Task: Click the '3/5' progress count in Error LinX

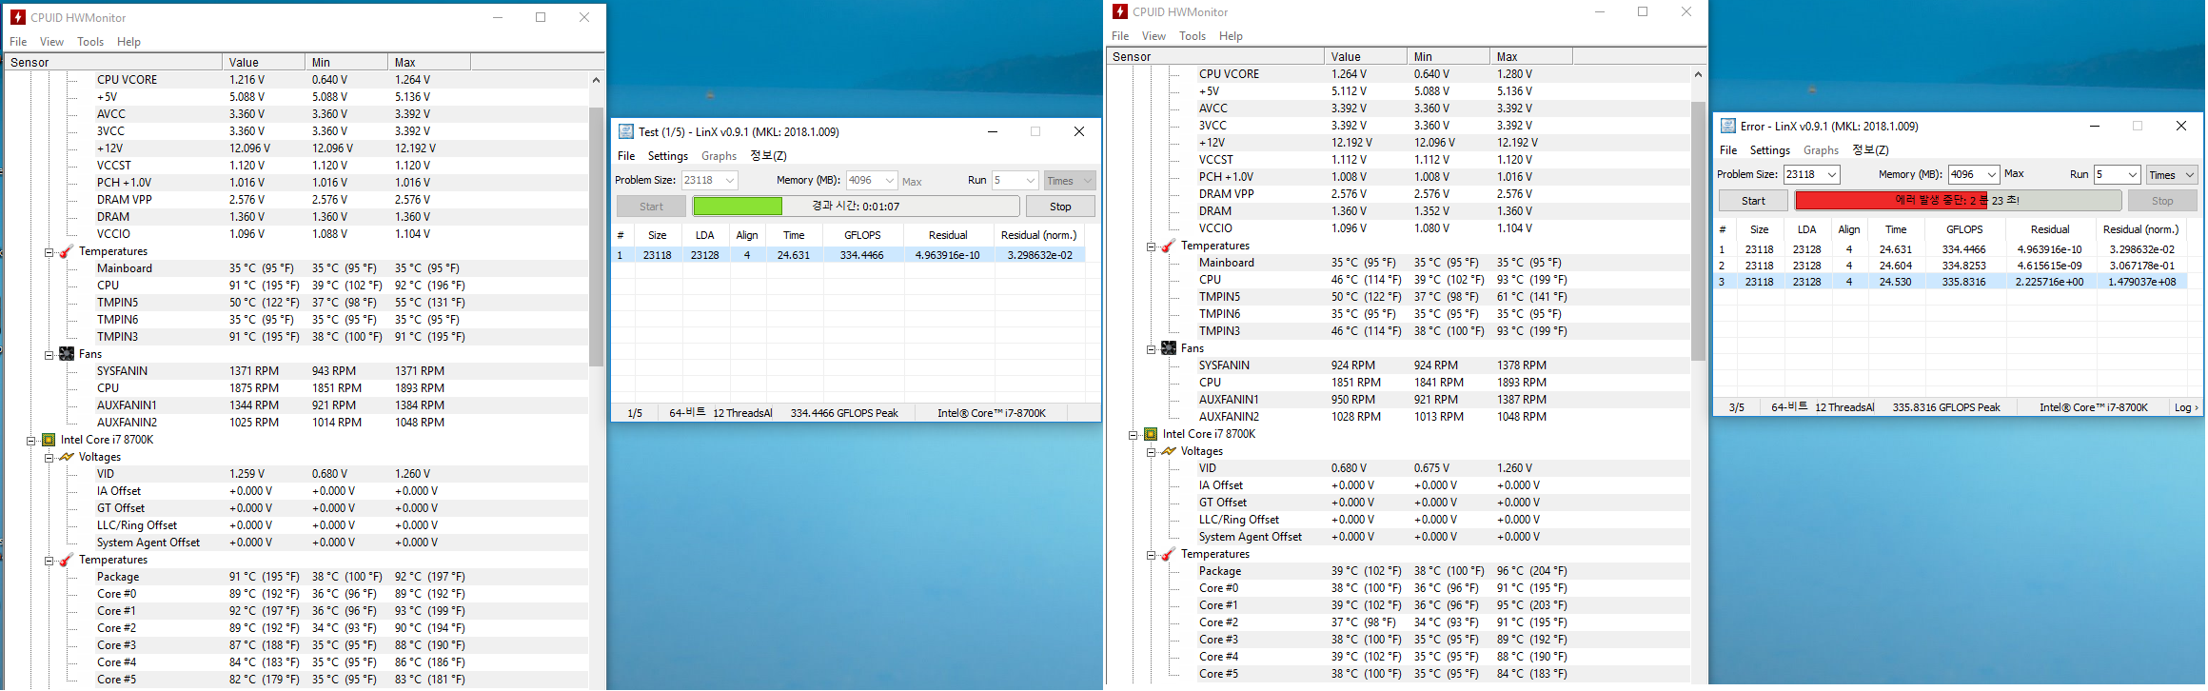Action: pos(1737,407)
